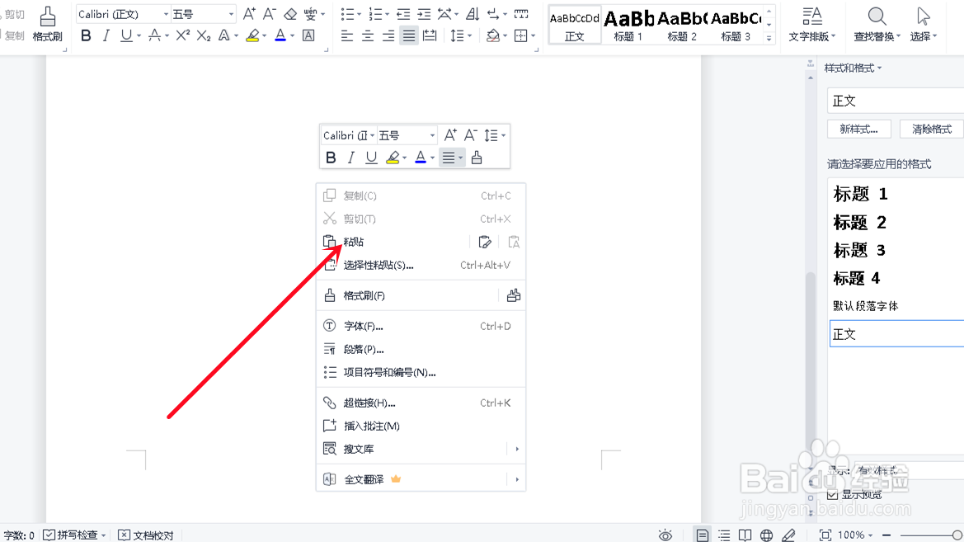The image size is (964, 542).
Task: Apply superscript X² formatting
Action: (x=182, y=35)
